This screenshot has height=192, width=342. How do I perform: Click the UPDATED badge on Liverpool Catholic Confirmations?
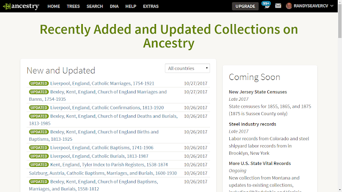39,108
